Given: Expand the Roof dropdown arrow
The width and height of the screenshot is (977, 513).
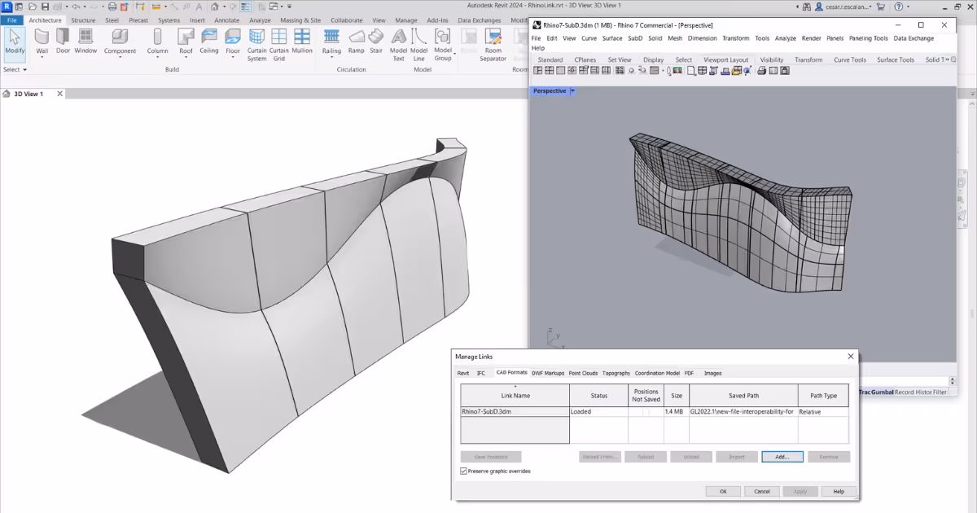Looking at the screenshot, I should pyautogui.click(x=186, y=56).
